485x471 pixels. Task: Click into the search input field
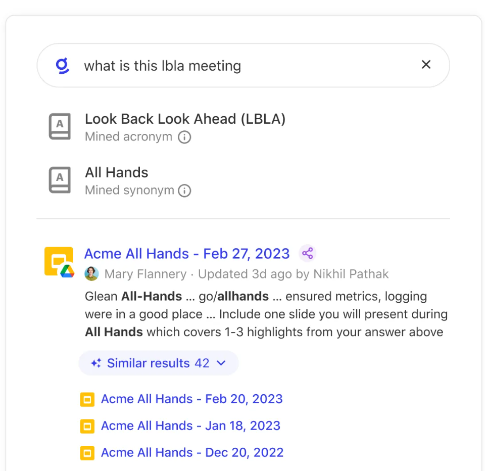(243, 65)
